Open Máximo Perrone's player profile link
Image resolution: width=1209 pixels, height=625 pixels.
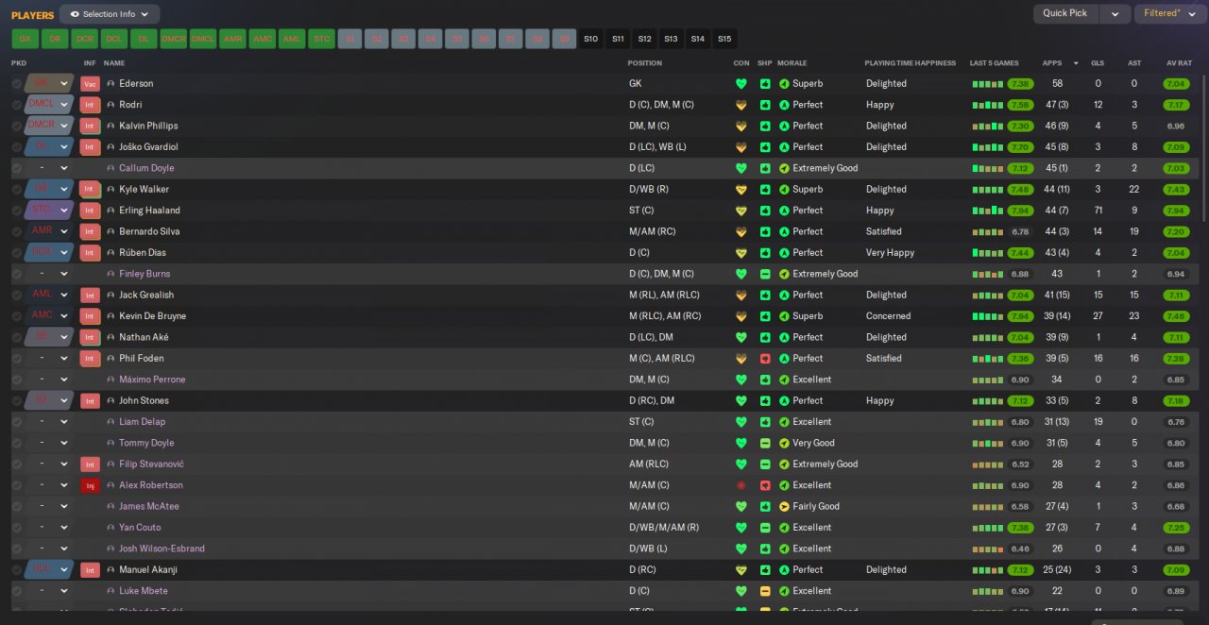(x=152, y=380)
